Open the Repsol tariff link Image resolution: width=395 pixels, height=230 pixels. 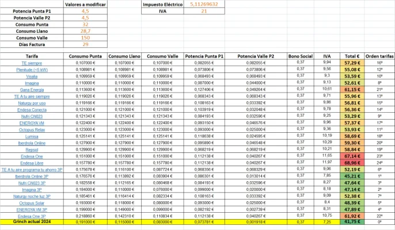32,149
